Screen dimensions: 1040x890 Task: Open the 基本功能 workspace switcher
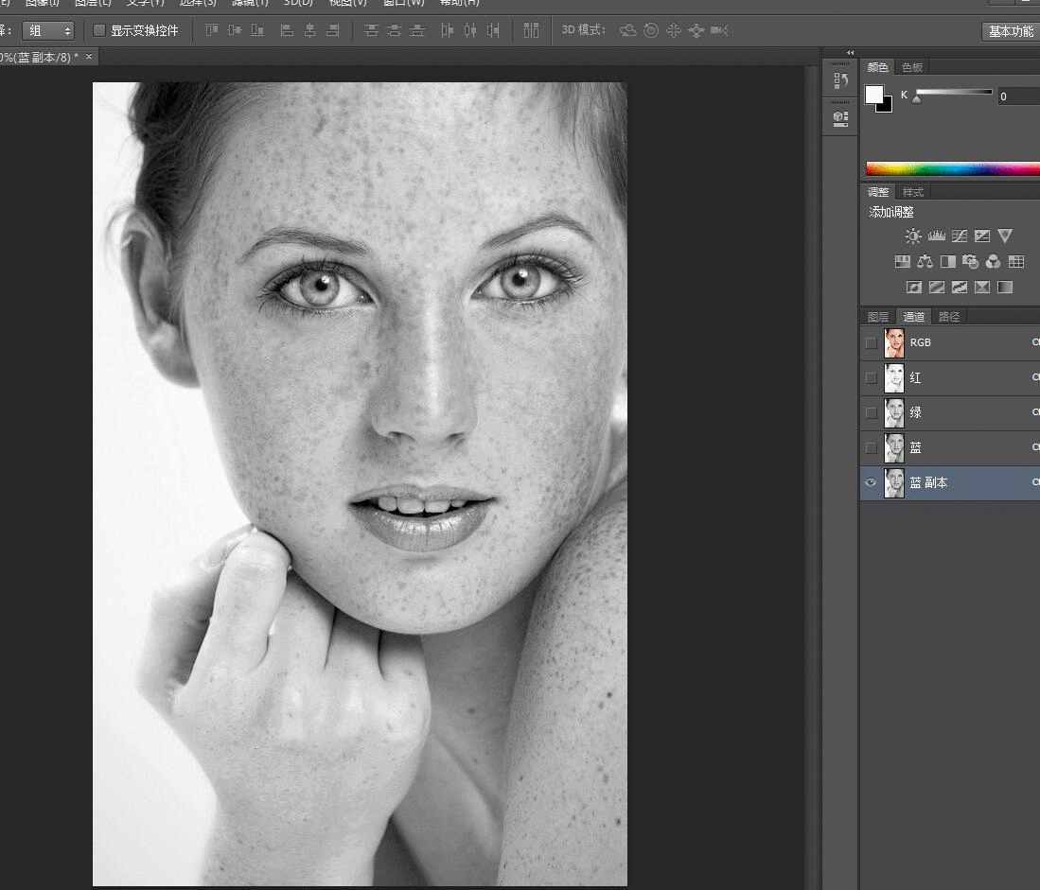(x=1011, y=31)
